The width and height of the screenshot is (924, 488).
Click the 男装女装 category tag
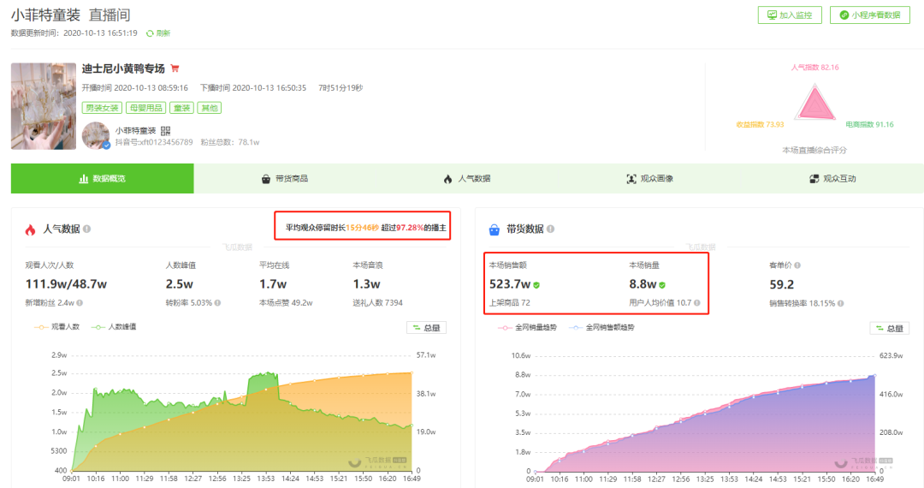(x=102, y=108)
